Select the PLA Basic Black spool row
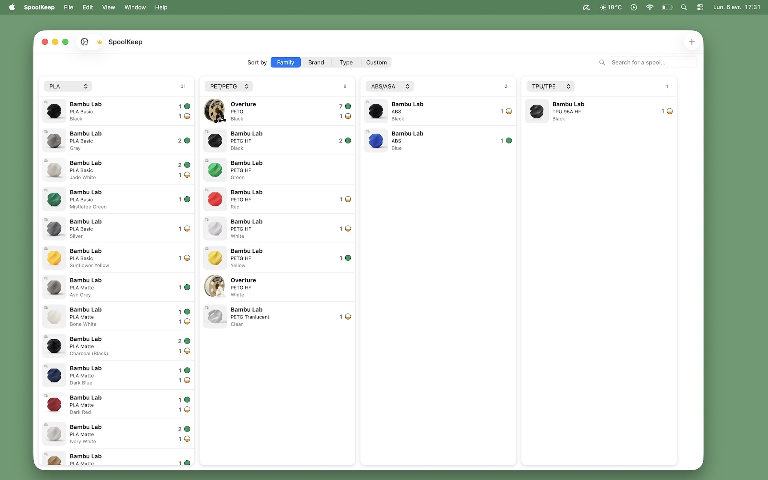 117,111
